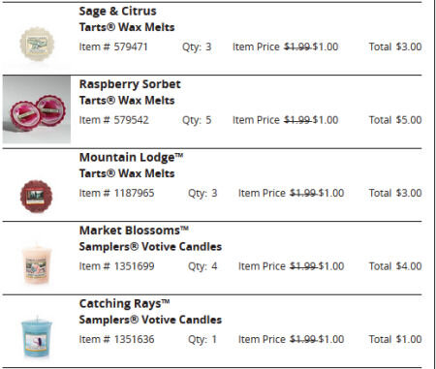This screenshot has height=369, width=436.
Task: Click Samplers Votive Candles under Market Blossoms
Action: point(150,247)
